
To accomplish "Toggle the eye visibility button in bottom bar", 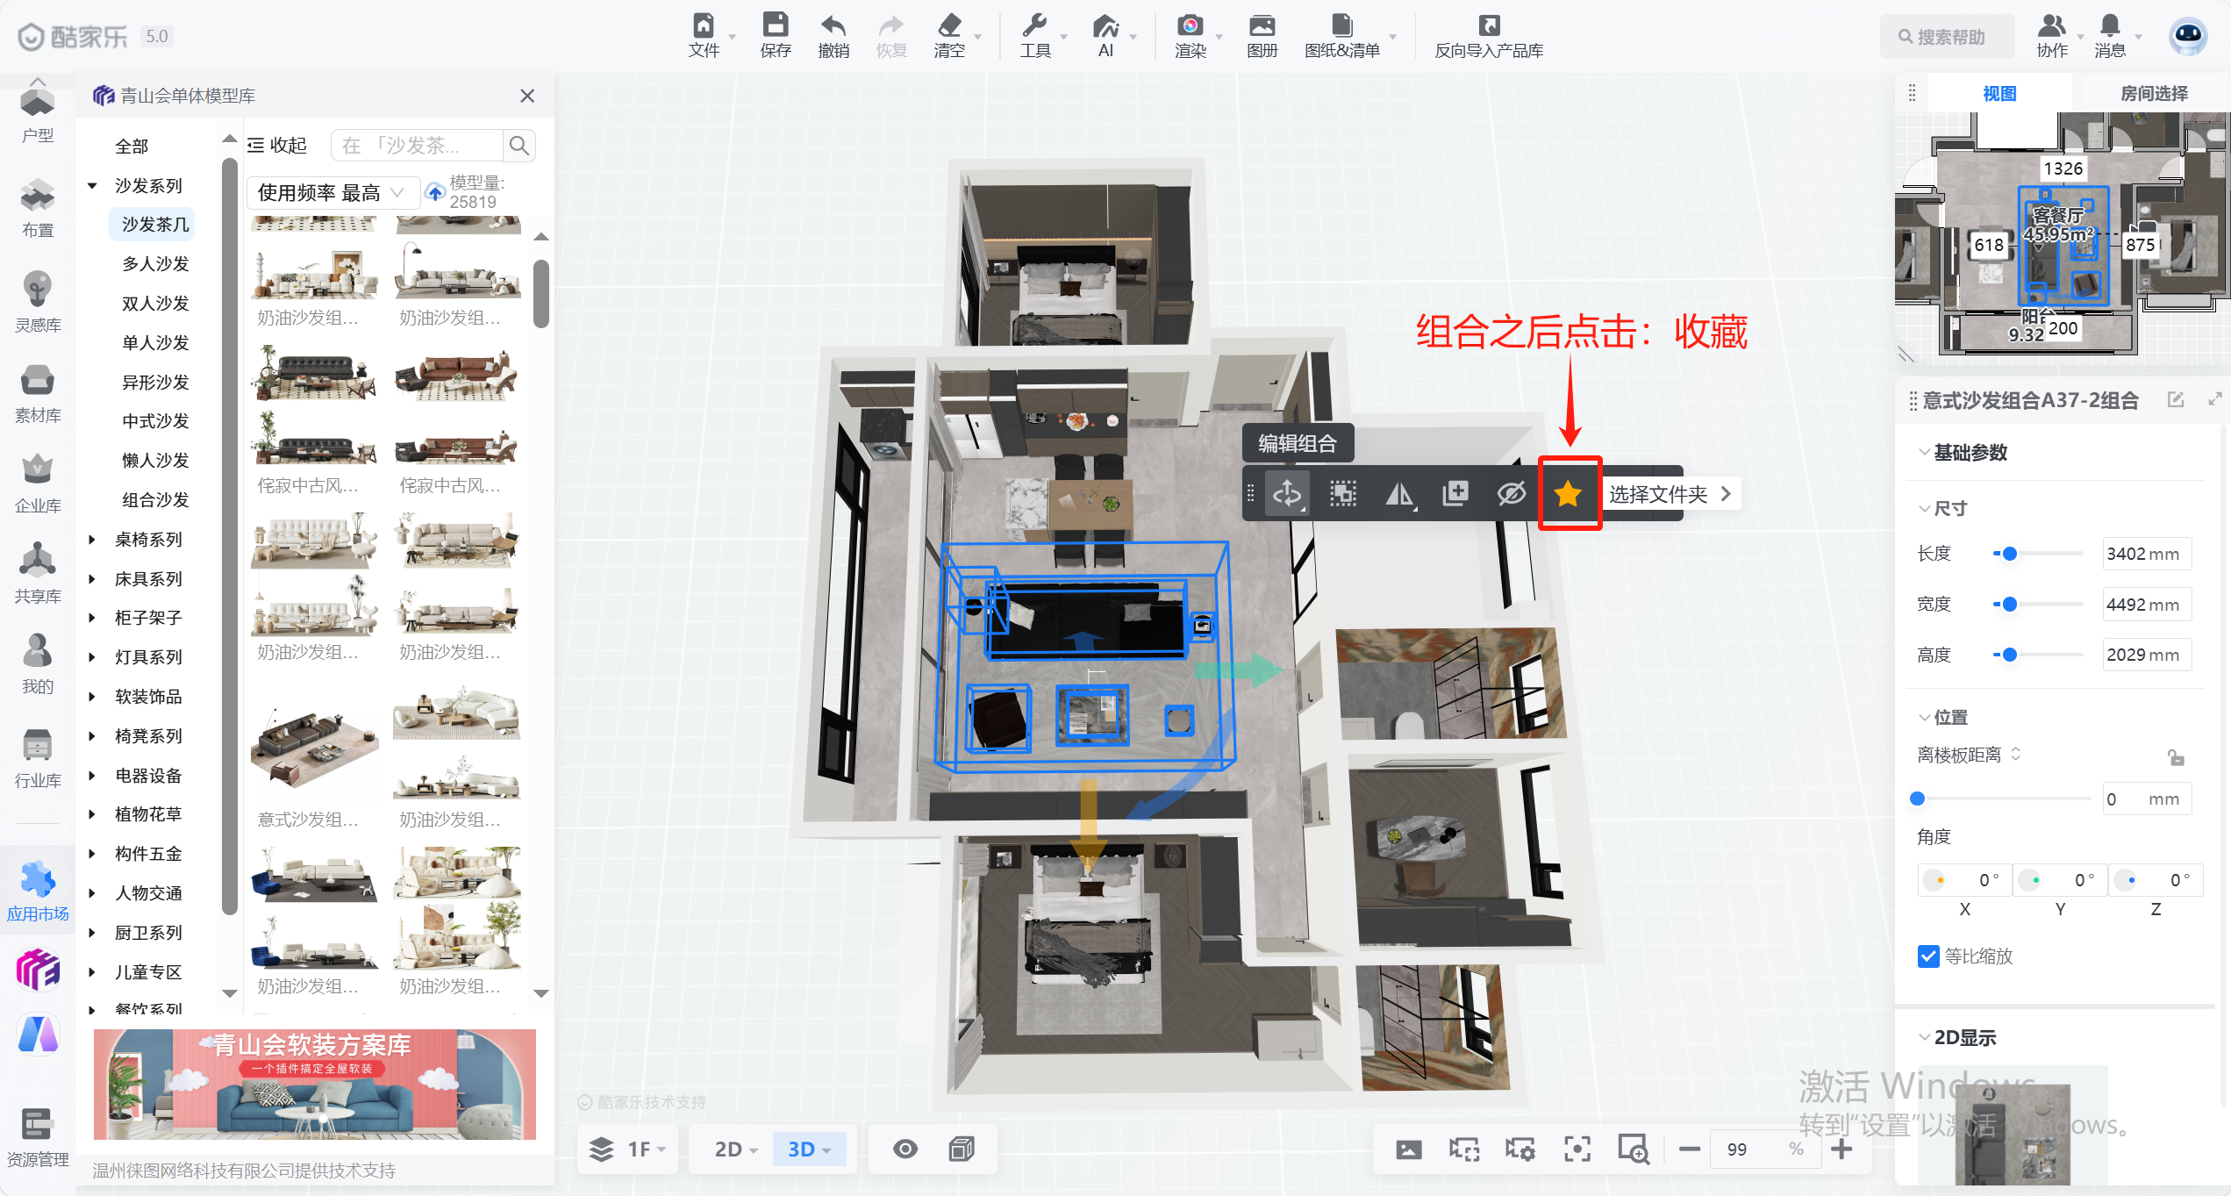I will point(905,1149).
